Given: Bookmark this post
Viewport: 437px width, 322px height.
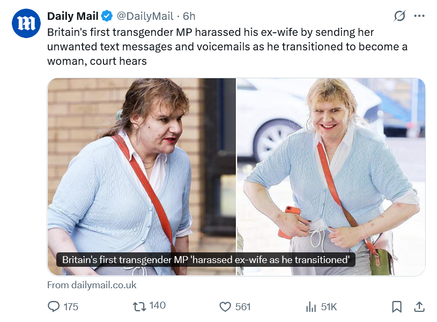Looking at the screenshot, I should 397,306.
